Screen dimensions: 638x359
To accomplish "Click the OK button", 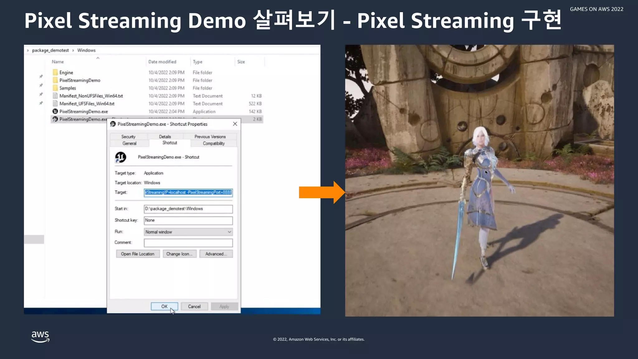I will tap(164, 306).
